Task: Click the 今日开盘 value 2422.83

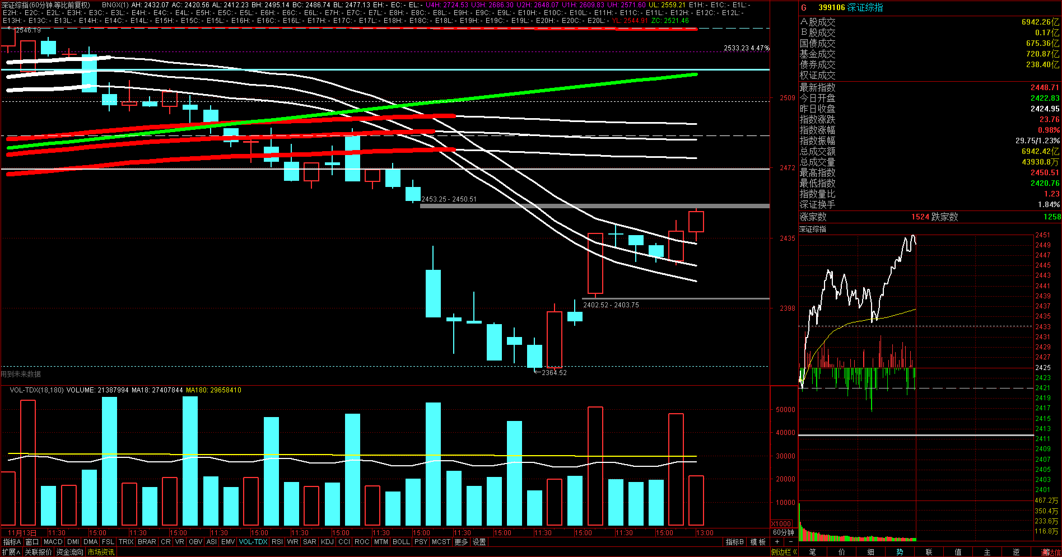Action: 1045,98
